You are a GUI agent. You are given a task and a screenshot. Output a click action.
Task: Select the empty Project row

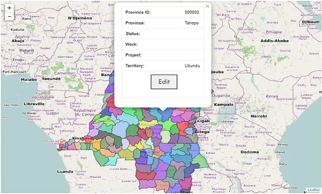163,55
